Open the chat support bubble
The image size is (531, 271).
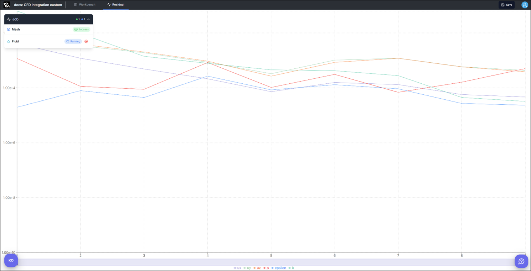pyautogui.click(x=521, y=261)
